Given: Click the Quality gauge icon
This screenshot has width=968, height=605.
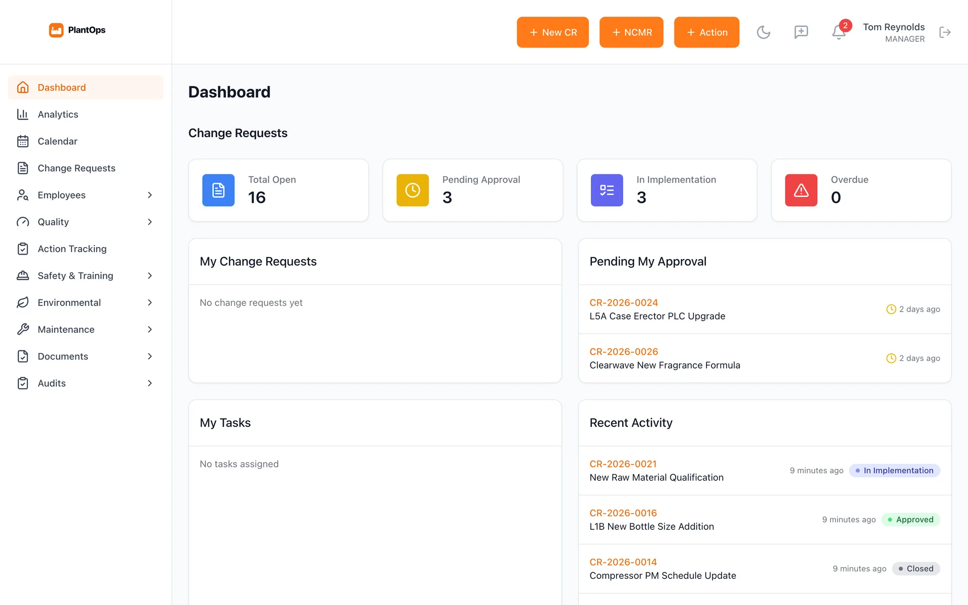Looking at the screenshot, I should tap(23, 222).
